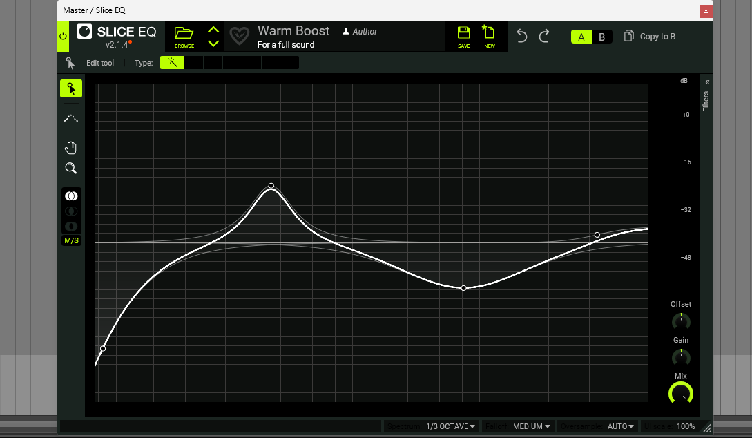Viewport: 752px width, 438px height.
Task: Select the dotted curve draw tool
Action: (71, 118)
